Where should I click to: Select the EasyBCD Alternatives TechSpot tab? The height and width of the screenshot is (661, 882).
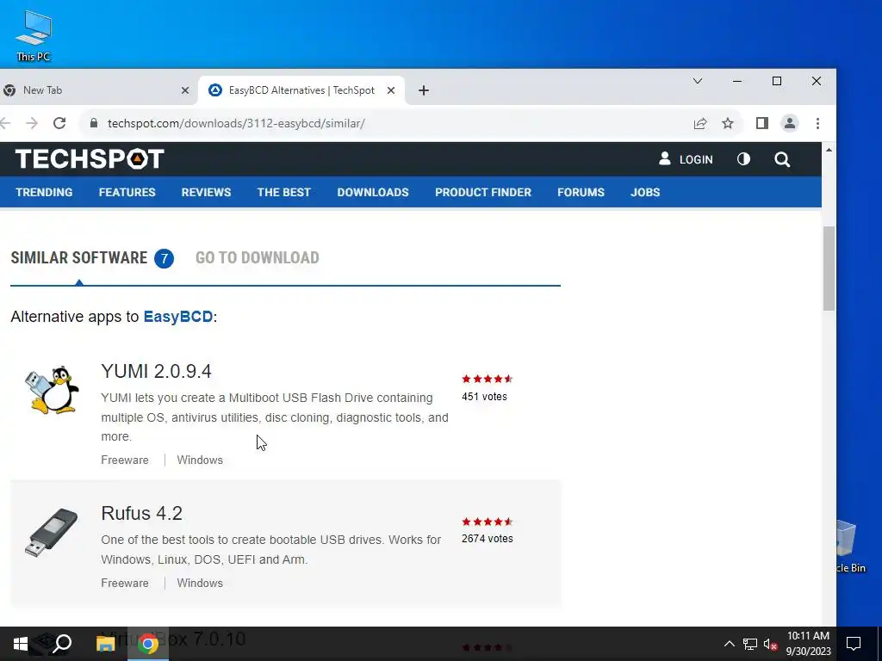click(301, 90)
